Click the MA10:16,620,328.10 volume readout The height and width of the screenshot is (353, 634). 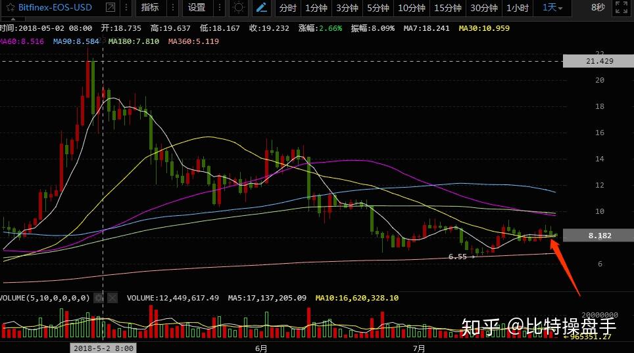pos(356,298)
